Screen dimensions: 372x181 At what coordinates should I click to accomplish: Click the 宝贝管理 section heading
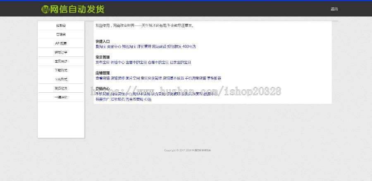[103, 57]
